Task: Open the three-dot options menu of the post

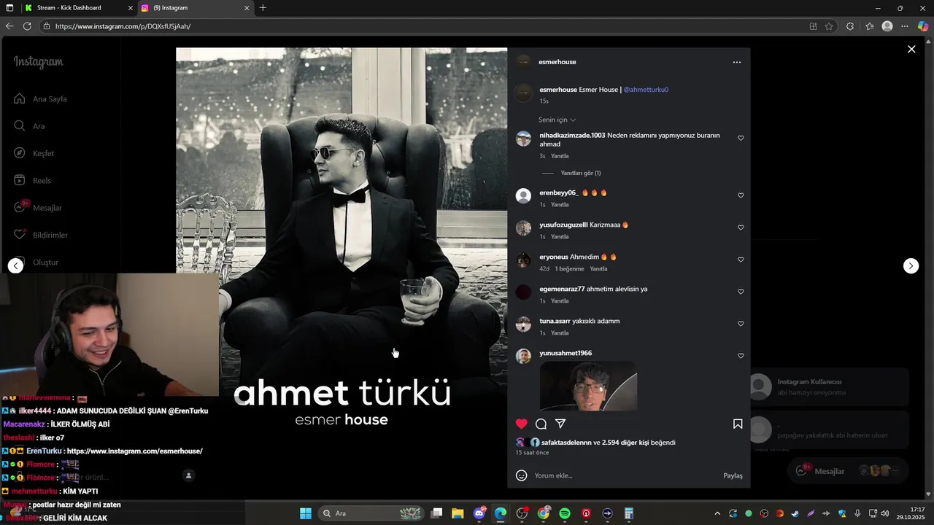Action: pyautogui.click(x=736, y=62)
